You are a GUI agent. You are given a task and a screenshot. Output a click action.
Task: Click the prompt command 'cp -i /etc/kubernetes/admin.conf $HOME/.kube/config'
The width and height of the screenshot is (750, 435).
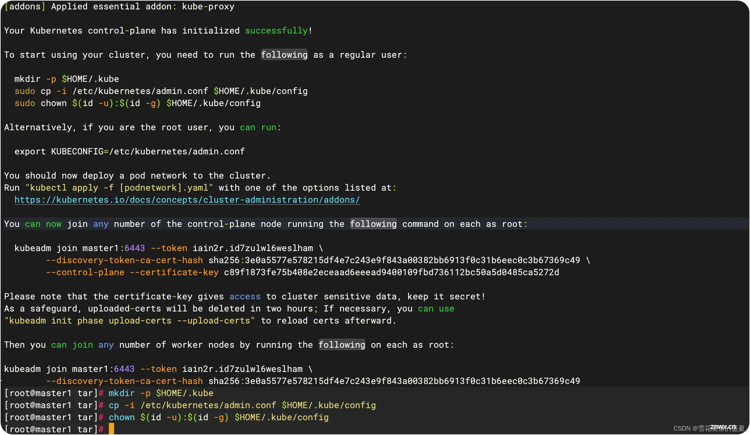click(x=242, y=405)
